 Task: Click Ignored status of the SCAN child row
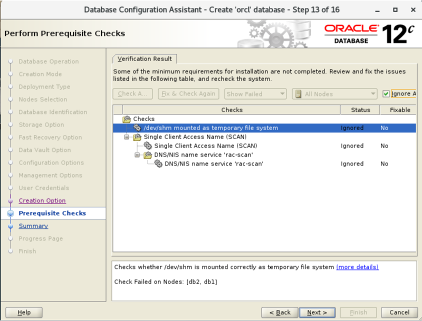[352, 146]
